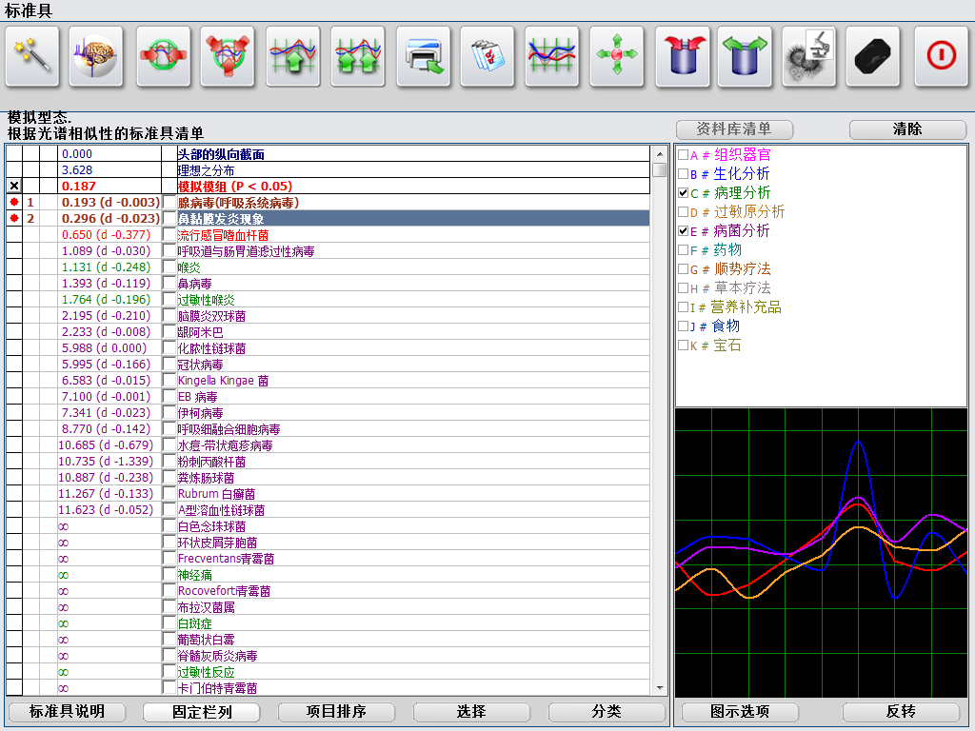
Task: Check the box for 喉炎
Action: [169, 267]
